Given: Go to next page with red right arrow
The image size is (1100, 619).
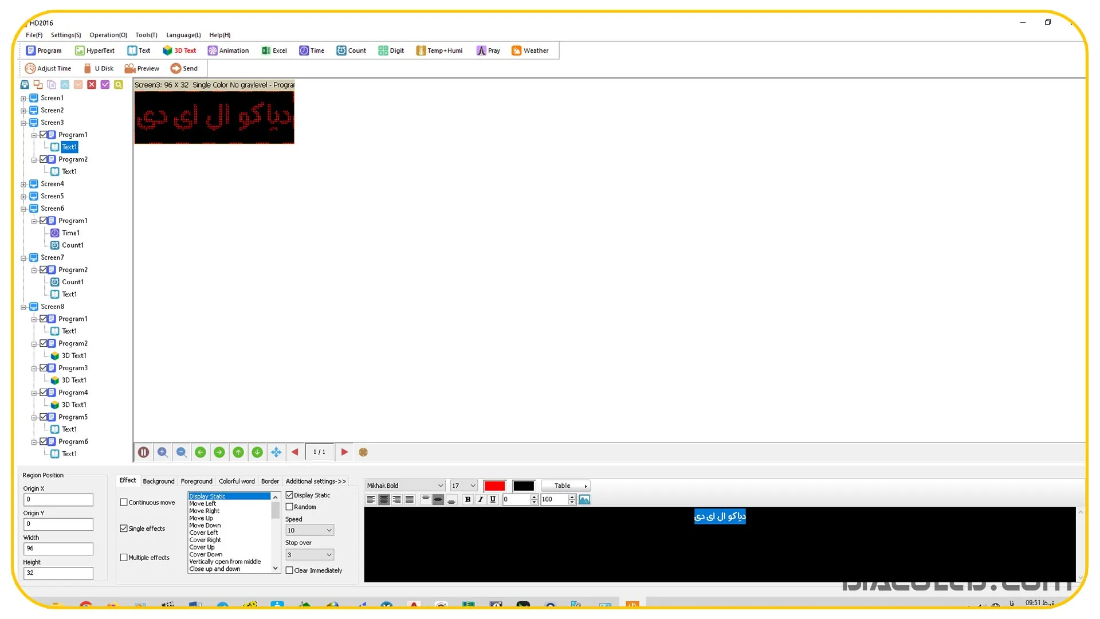Looking at the screenshot, I should (x=344, y=452).
